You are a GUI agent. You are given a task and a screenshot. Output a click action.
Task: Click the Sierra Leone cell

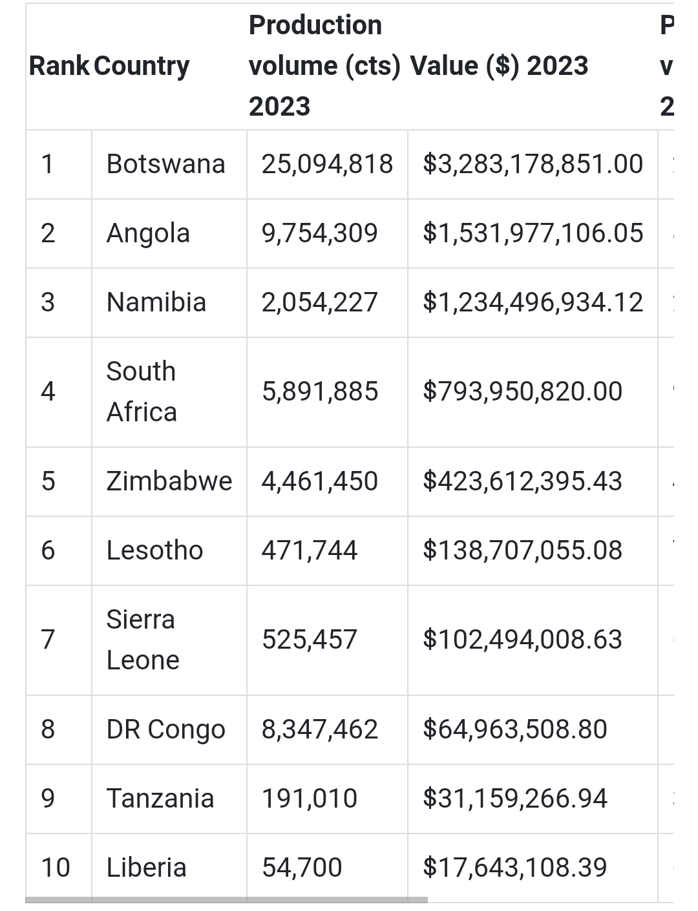[142, 640]
